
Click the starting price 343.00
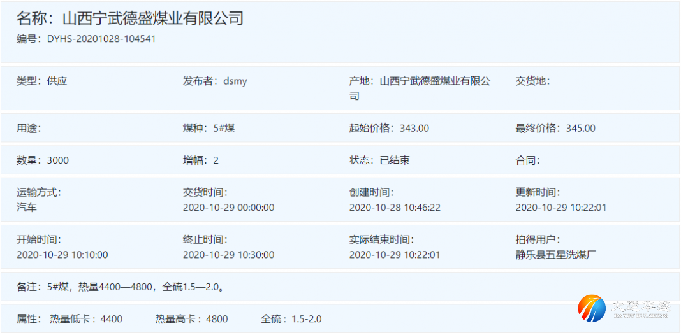coord(414,128)
